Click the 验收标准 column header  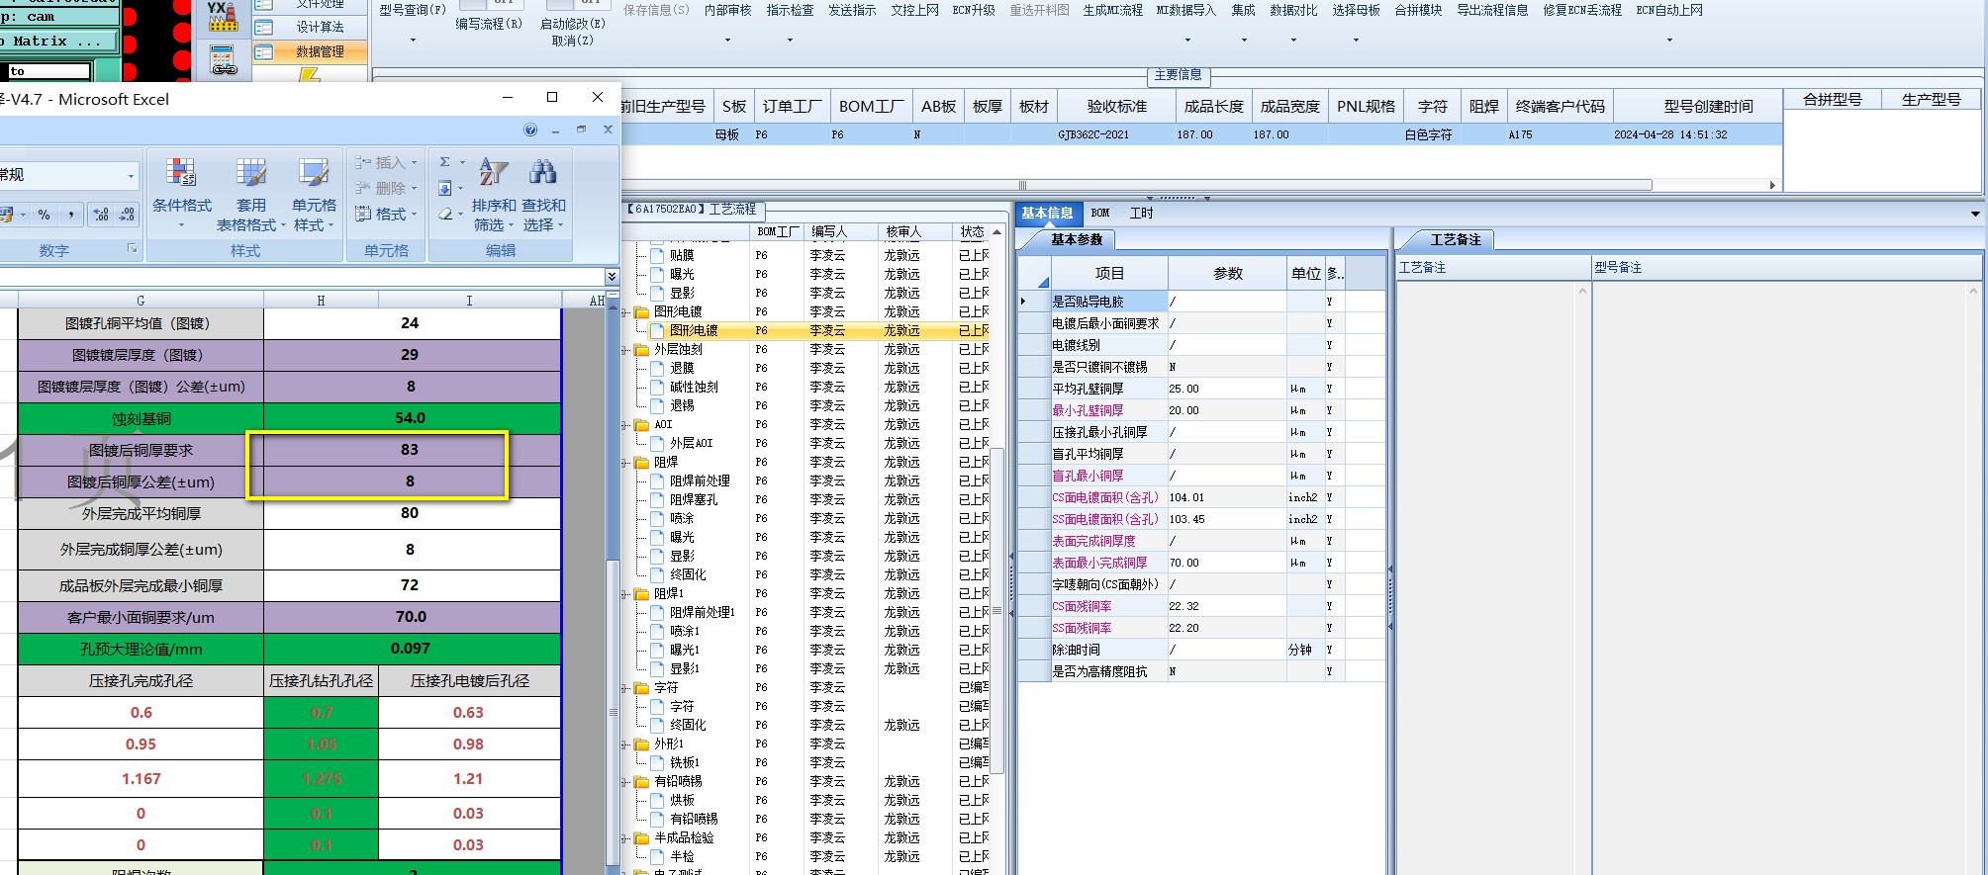click(1116, 106)
